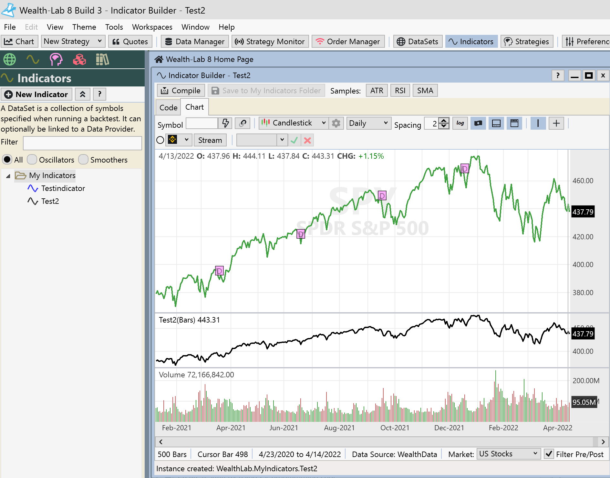Toggle the status bar pane icon
The image size is (610, 478).
496,123
